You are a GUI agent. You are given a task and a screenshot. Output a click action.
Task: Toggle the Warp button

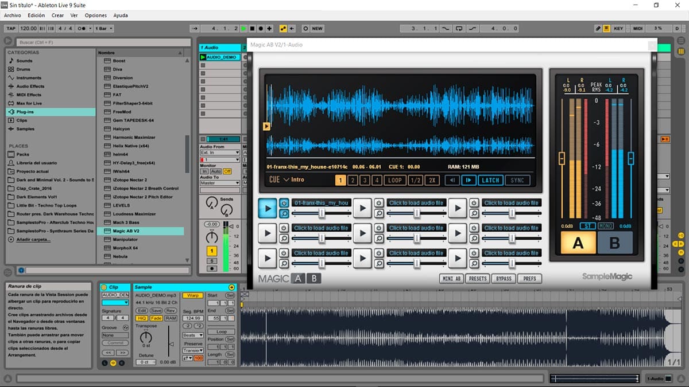tap(192, 295)
